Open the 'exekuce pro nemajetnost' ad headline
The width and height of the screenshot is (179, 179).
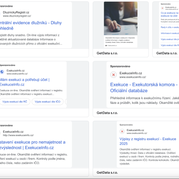[x=33, y=145]
